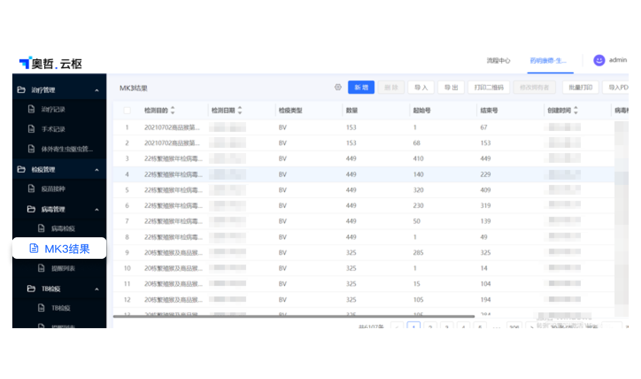The image size is (641, 379).
Task: Select table row 4 with start number 140
Action: [x=360, y=174]
